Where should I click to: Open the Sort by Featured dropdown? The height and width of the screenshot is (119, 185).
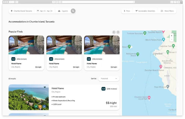(109, 79)
